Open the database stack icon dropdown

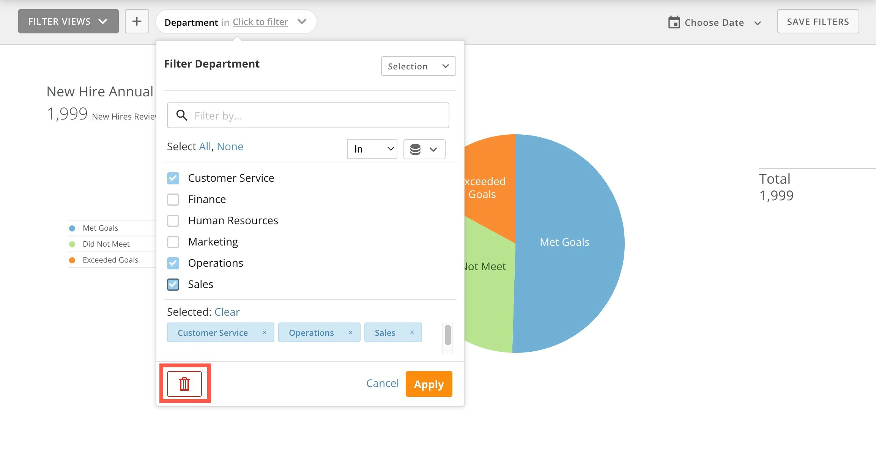click(424, 149)
